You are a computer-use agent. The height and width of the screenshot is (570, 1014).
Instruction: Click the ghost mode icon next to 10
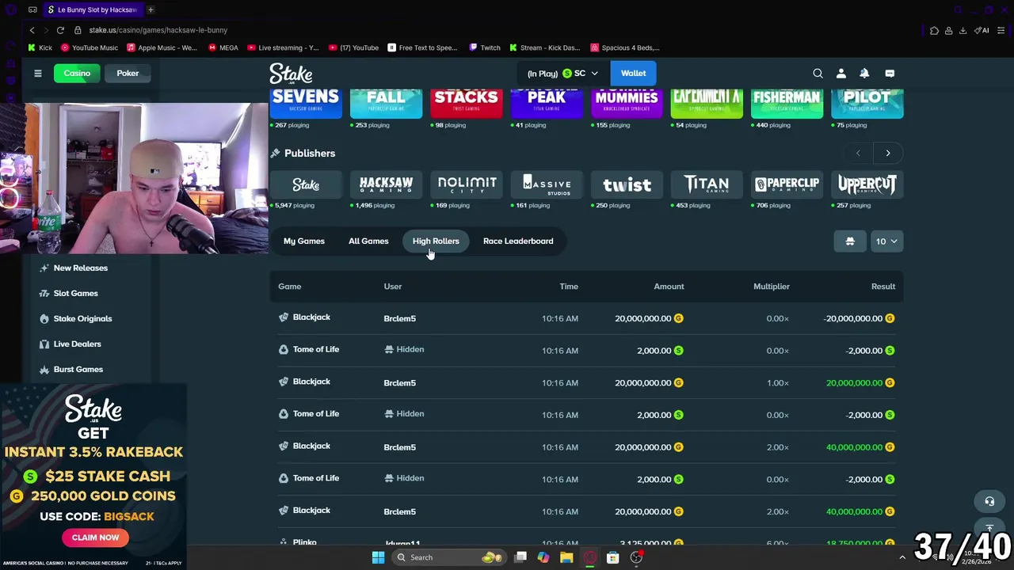pyautogui.click(x=850, y=241)
